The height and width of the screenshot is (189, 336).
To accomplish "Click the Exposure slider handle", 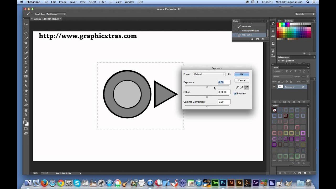I will 207,87.
